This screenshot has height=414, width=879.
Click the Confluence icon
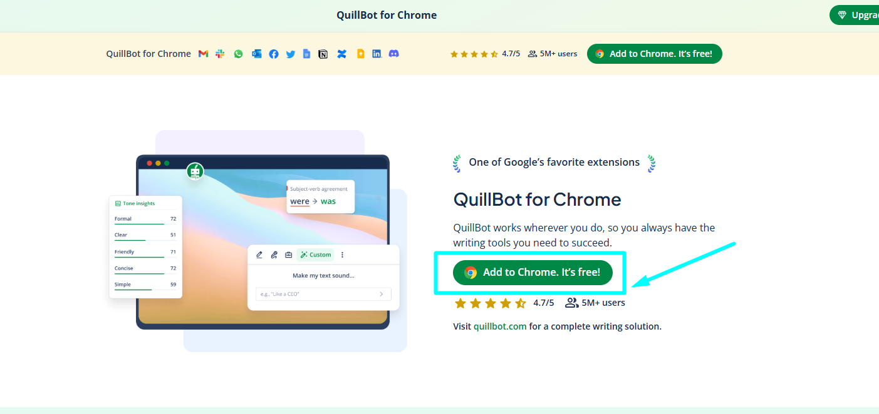tap(341, 54)
